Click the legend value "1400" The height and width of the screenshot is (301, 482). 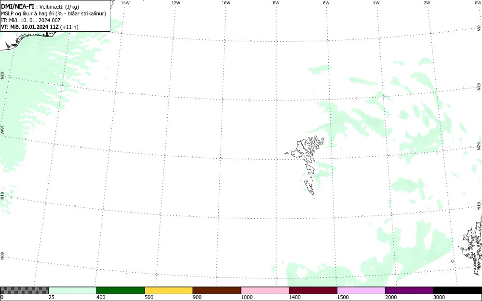click(295, 297)
